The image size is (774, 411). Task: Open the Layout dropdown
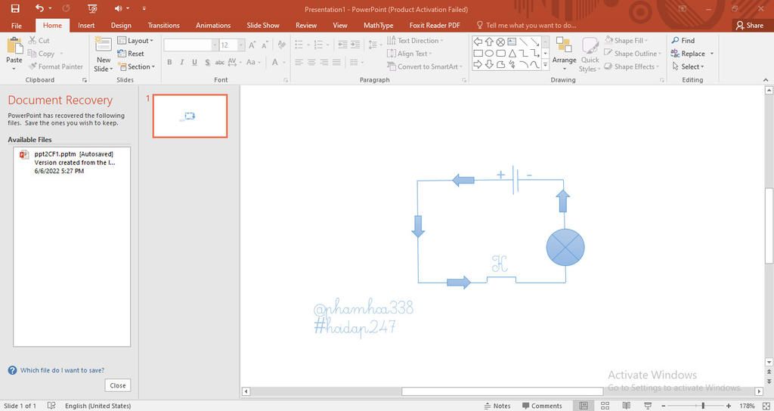[x=136, y=41]
